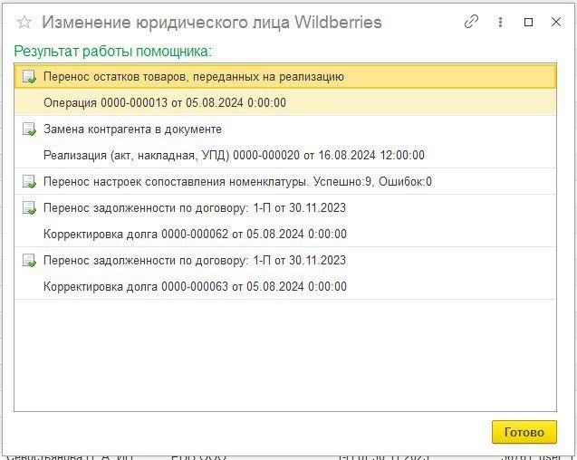Viewport: 577px width, 460px height.
Task: Maximize the Wildberries dialog window
Action: 529,23
